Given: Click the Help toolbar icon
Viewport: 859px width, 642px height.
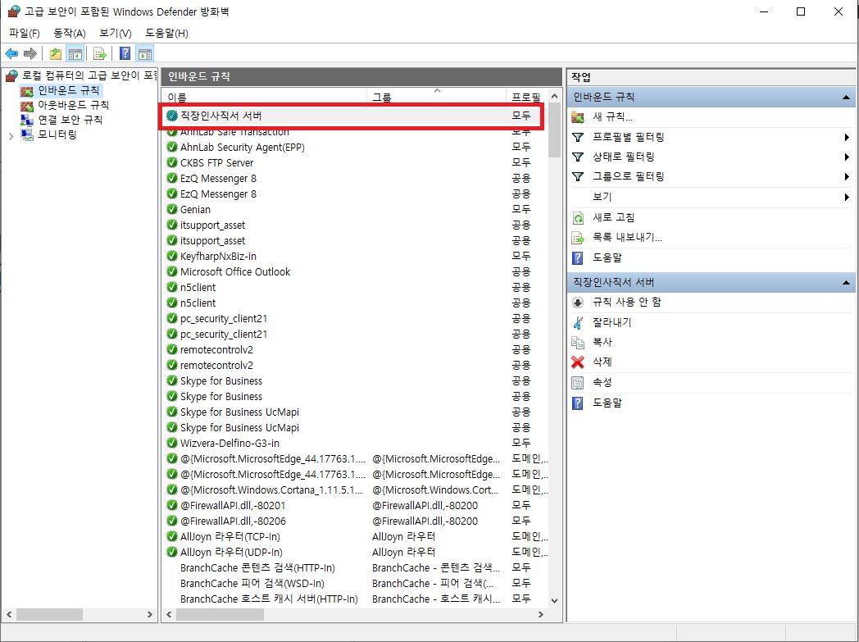Looking at the screenshot, I should [125, 53].
